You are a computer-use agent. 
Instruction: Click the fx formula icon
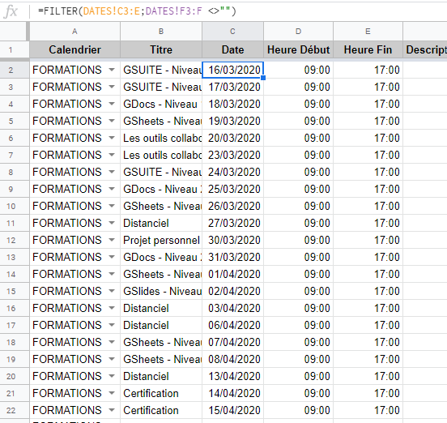[x=11, y=11]
